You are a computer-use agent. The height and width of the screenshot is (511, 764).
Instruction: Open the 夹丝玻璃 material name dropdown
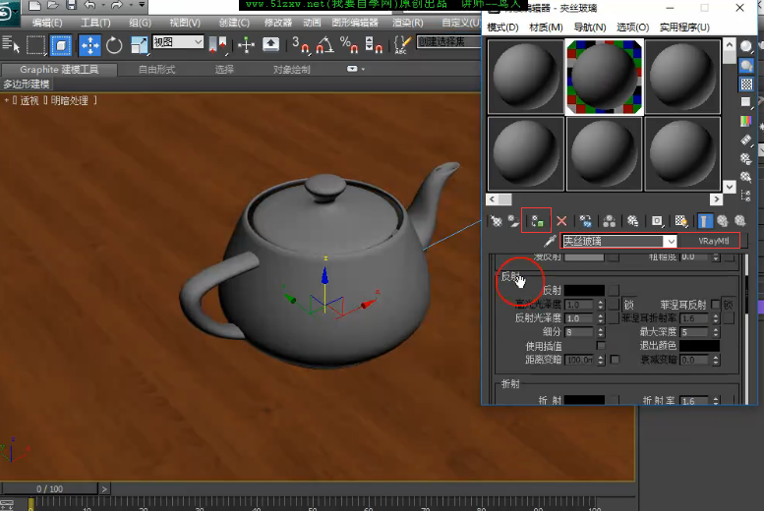pos(670,241)
